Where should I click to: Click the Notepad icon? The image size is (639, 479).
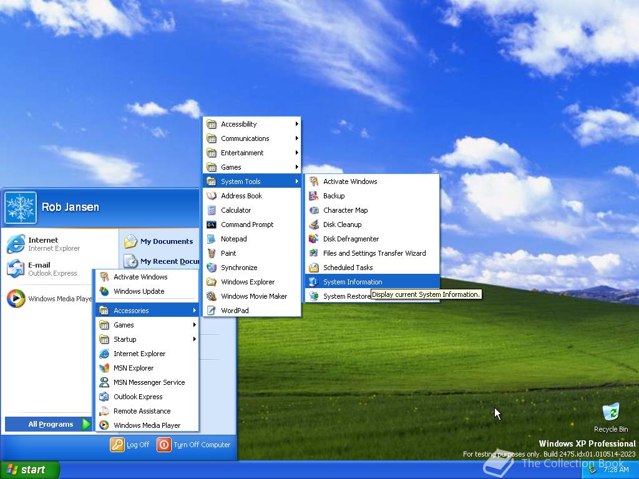(x=211, y=239)
